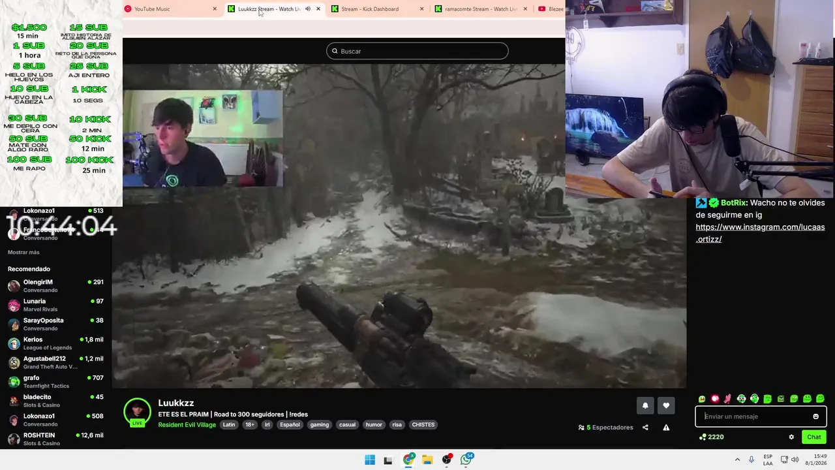Click the risa tag
Image resolution: width=835 pixels, height=470 pixels.
[397, 424]
